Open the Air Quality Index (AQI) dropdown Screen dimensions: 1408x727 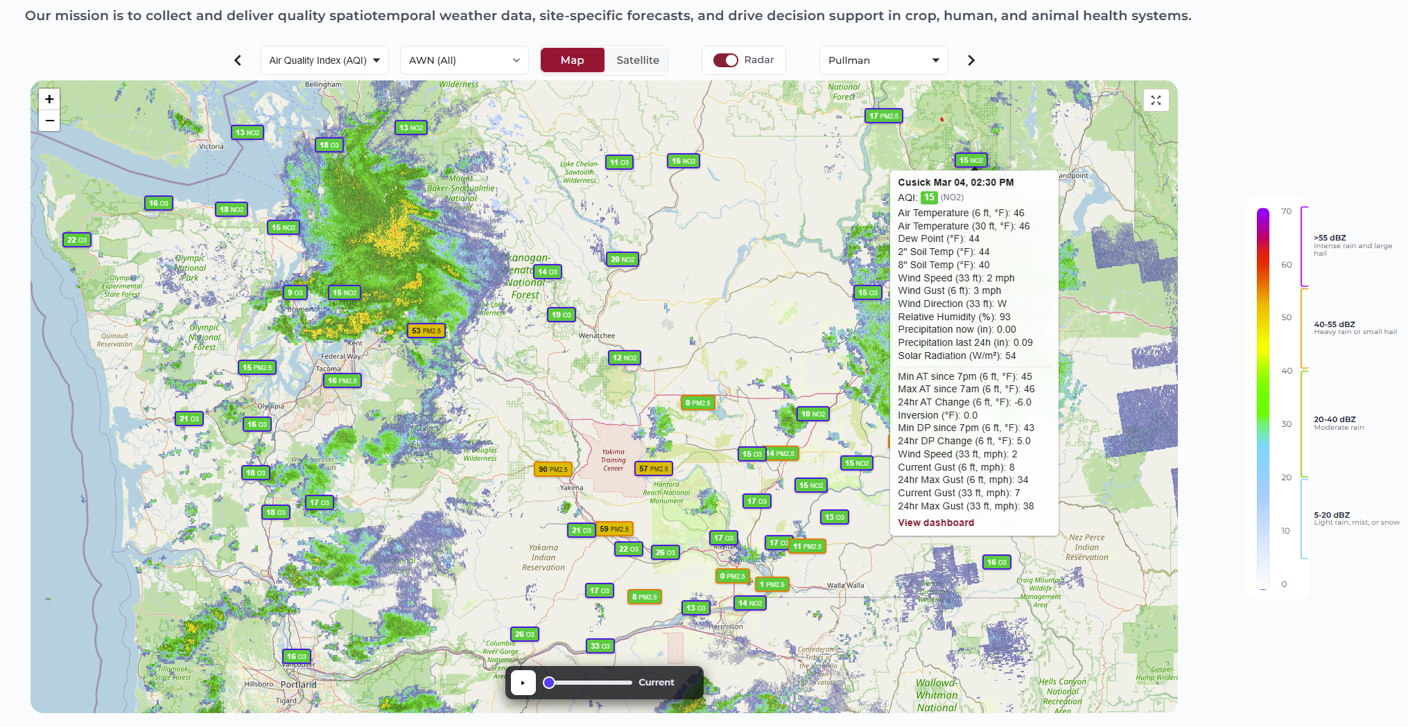pyautogui.click(x=324, y=60)
